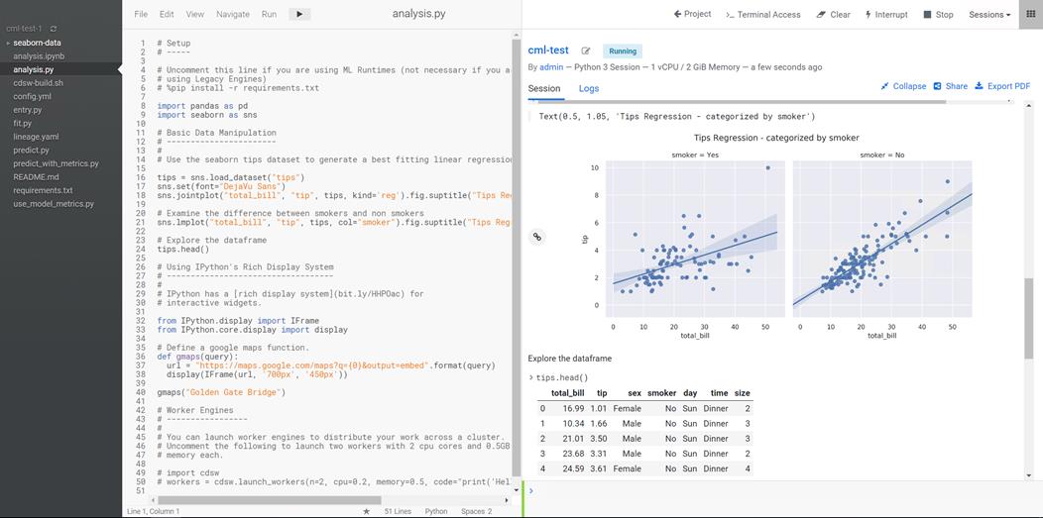The image size is (1043, 518).
Task: Click the Running status badge
Action: tap(623, 52)
